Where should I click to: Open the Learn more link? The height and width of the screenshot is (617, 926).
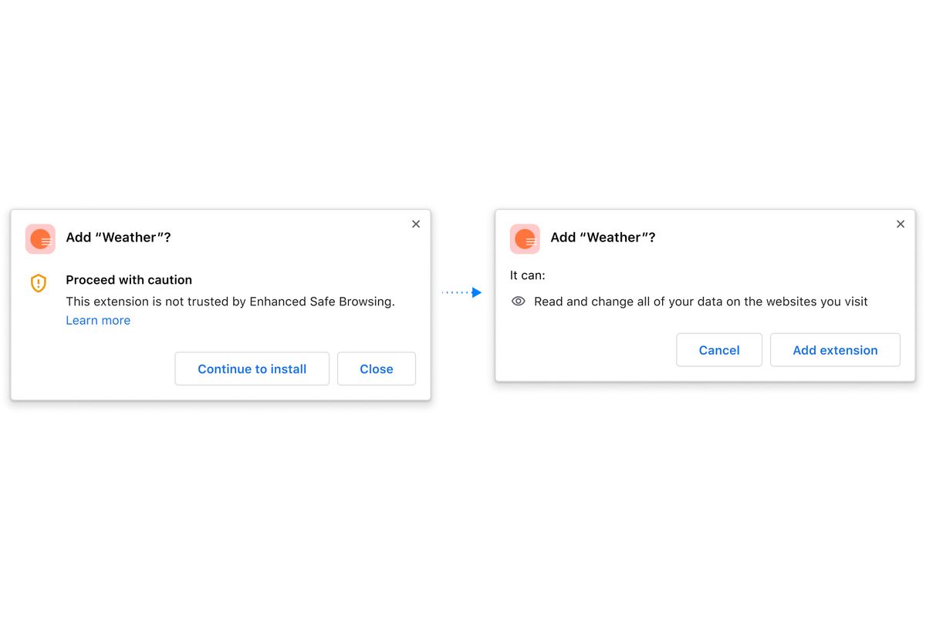pyautogui.click(x=98, y=320)
